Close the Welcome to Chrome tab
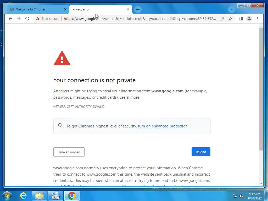The image size is (268, 201). (x=65, y=9)
